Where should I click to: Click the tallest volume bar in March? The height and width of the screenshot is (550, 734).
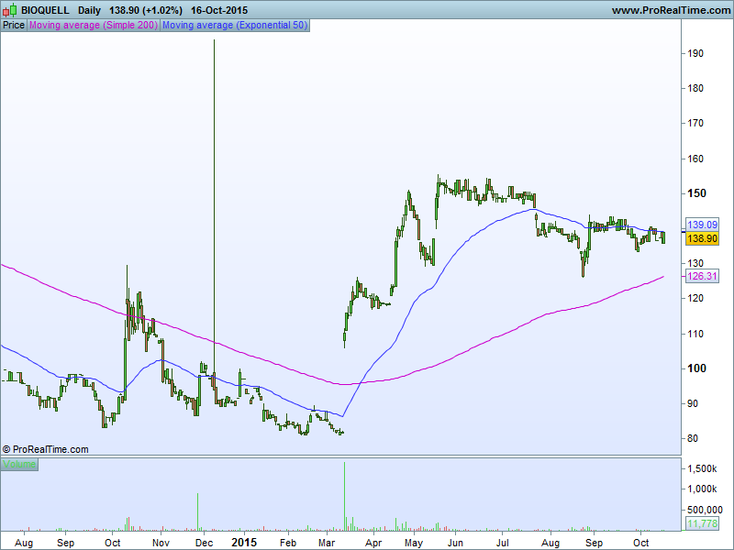point(345,495)
